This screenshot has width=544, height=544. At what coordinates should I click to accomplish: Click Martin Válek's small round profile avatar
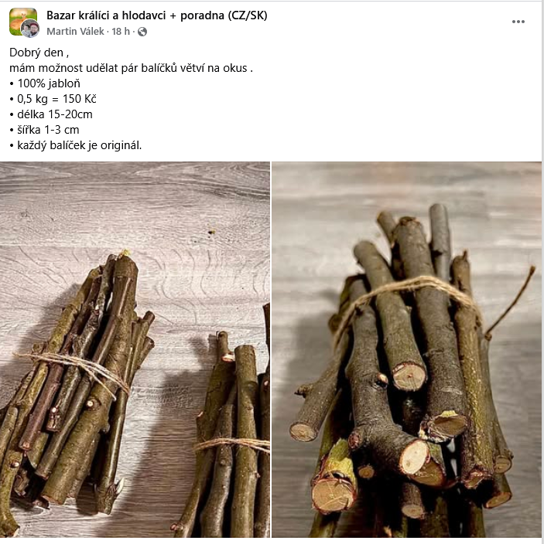pyautogui.click(x=30, y=29)
